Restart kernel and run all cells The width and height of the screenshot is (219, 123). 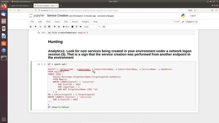click(x=81, y=27)
